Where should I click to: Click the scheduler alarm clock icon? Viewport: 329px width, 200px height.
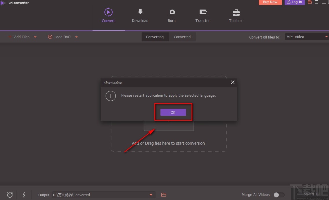[10, 195]
